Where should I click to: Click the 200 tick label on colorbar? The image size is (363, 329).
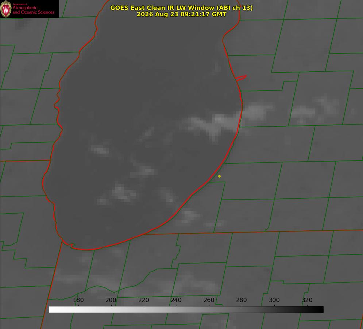[111, 300]
